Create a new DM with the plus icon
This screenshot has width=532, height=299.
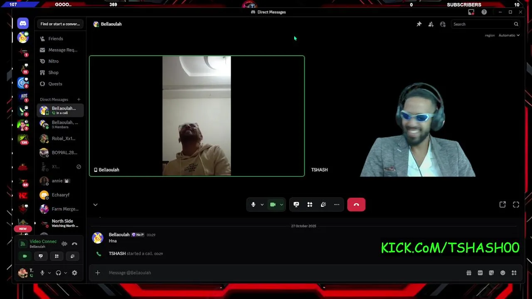79,99
